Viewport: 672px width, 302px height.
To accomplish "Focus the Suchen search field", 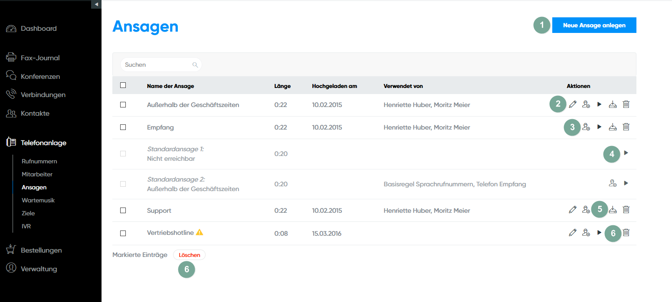I will (157, 65).
